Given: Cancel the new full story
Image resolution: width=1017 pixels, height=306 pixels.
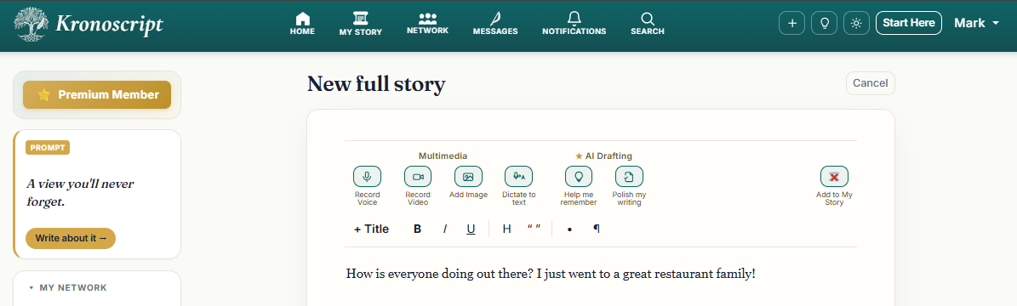Looking at the screenshot, I should (870, 83).
